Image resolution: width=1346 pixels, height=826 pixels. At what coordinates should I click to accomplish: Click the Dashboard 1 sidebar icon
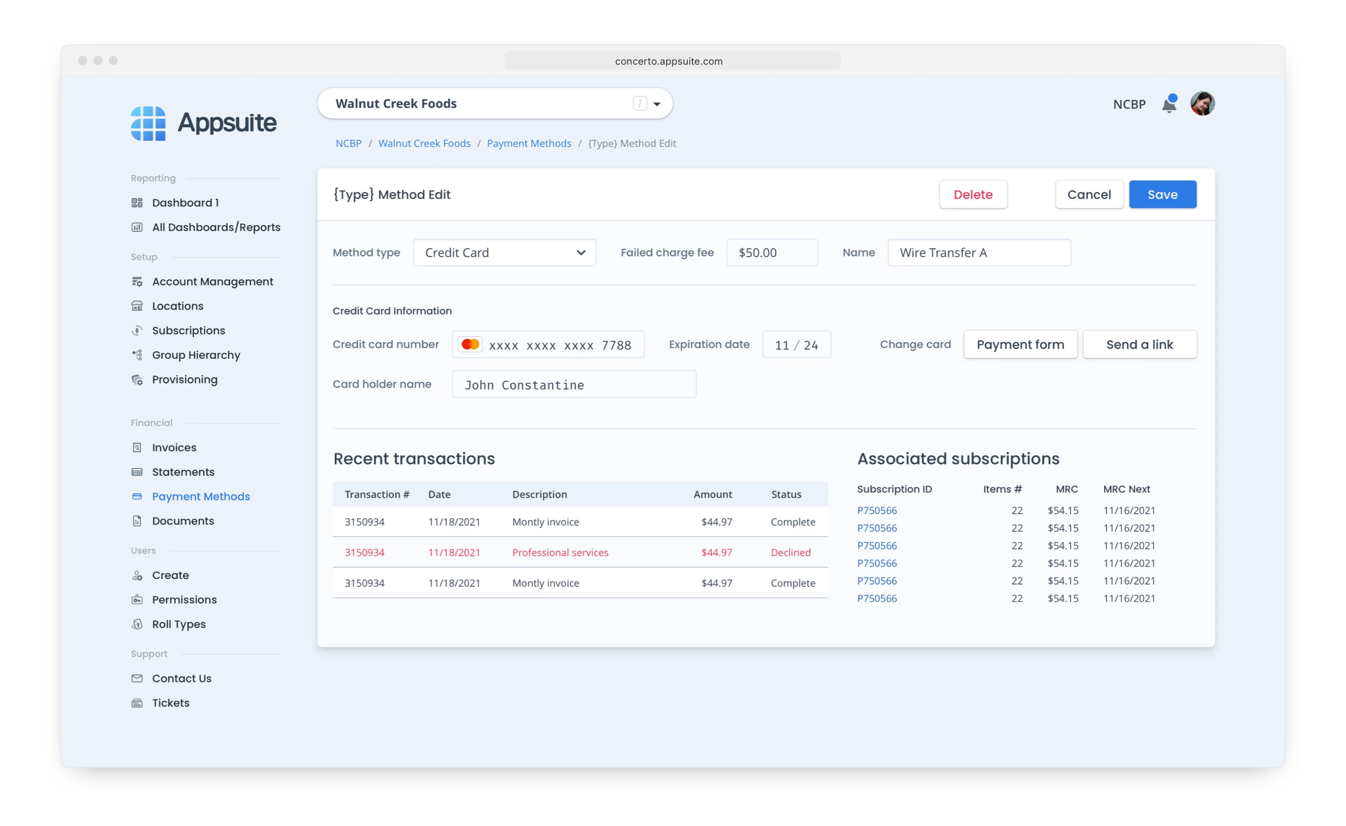coord(137,202)
